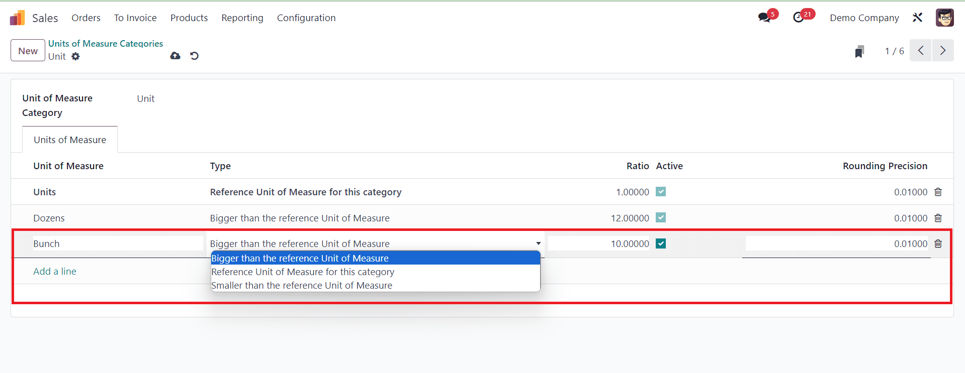Open the activities clock icon
965x373 pixels.
coord(799,18)
